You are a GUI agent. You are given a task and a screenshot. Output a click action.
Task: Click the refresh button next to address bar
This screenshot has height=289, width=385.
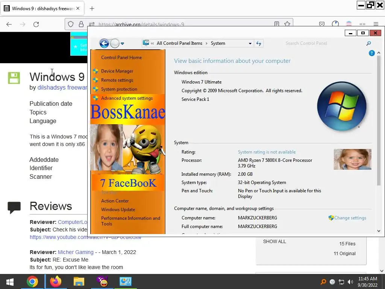(259, 44)
